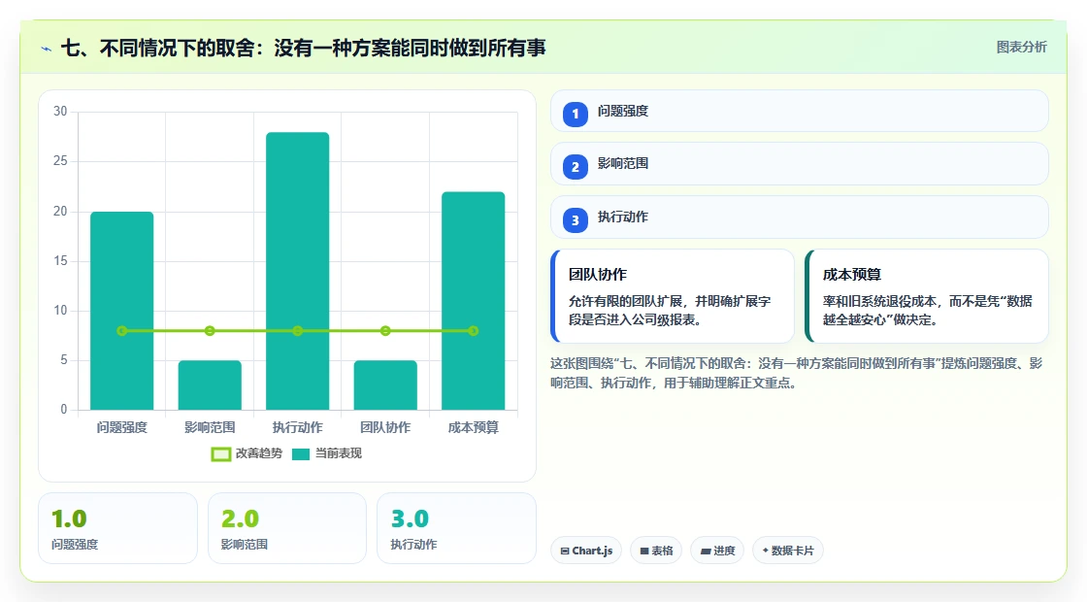Click the trend line point above 问题强度
1087x602 pixels.
click(x=122, y=331)
